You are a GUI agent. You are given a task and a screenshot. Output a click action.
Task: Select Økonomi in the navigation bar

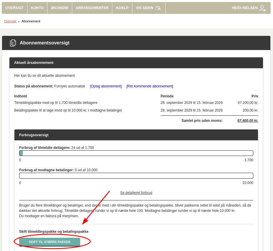[60, 8]
